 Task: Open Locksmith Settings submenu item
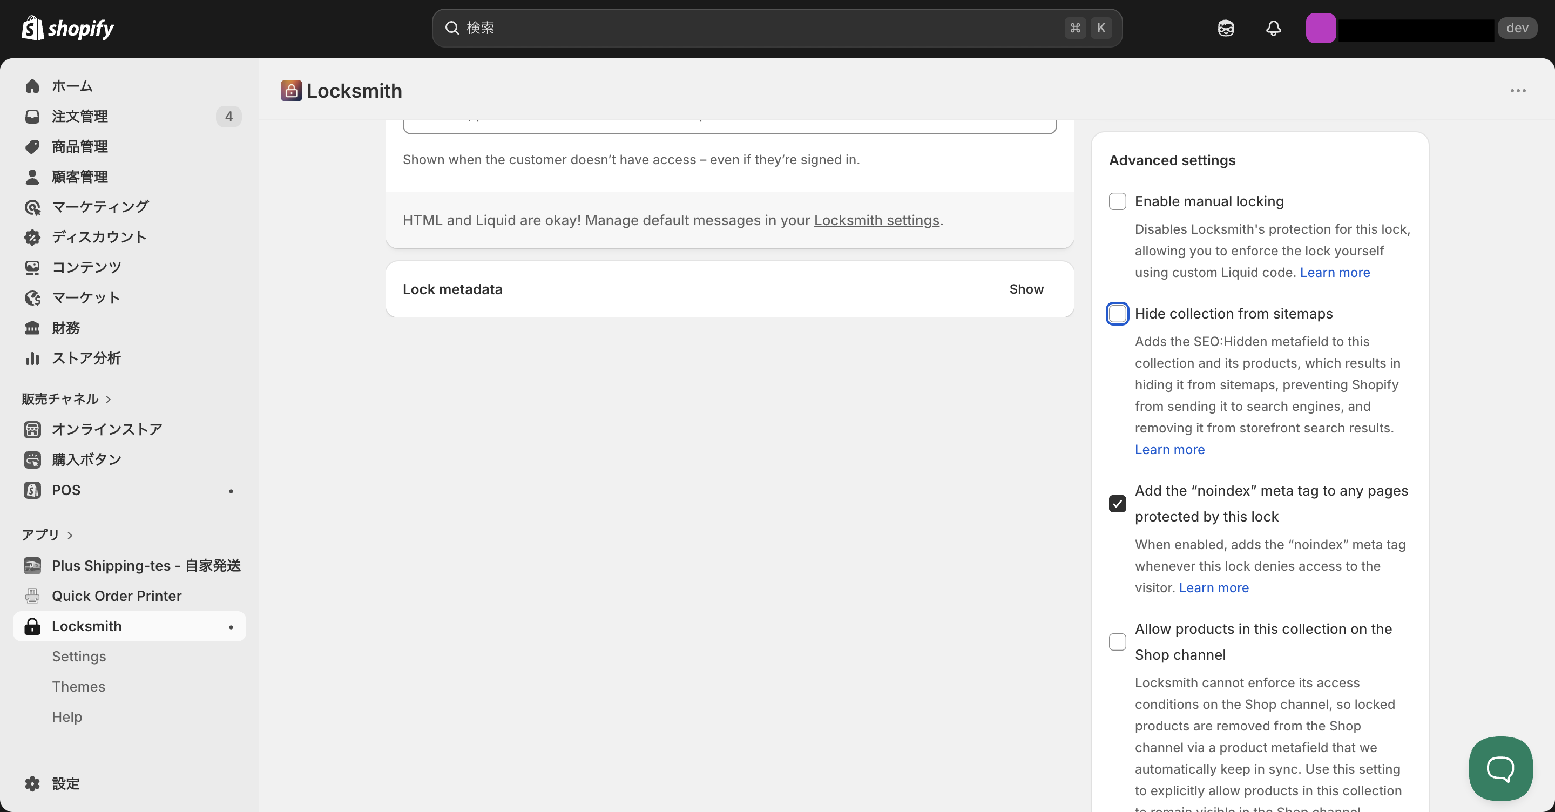click(x=79, y=657)
